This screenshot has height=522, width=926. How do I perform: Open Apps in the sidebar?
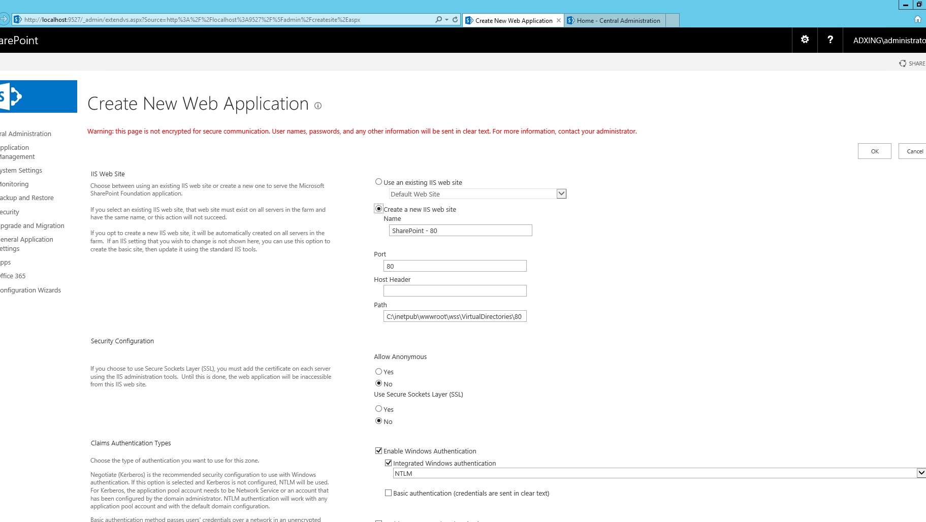click(x=6, y=263)
